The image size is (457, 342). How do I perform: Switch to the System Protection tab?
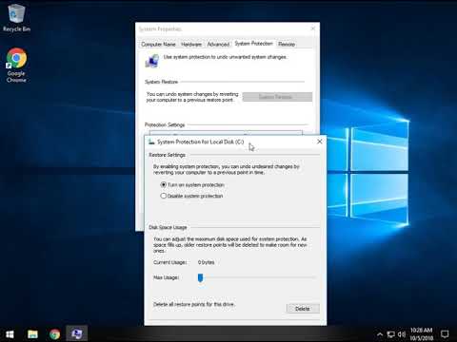pos(253,44)
